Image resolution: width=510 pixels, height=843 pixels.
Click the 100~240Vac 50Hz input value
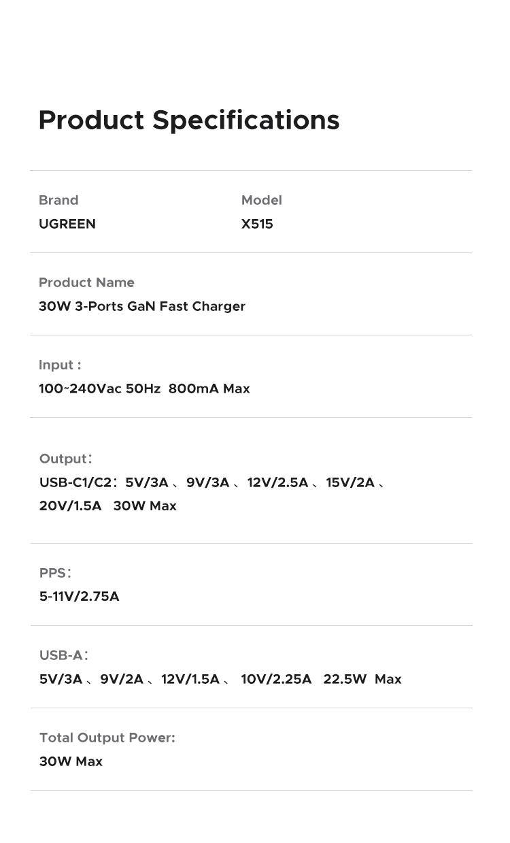100,389
